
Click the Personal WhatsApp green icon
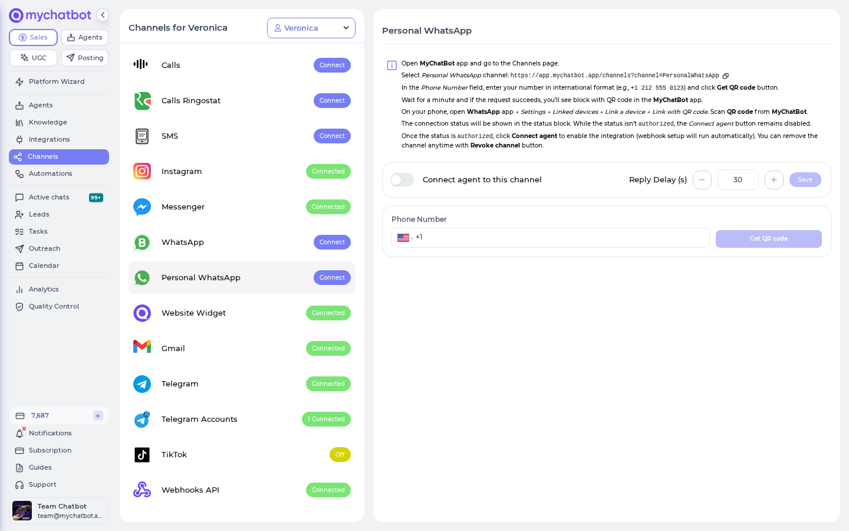click(x=142, y=278)
